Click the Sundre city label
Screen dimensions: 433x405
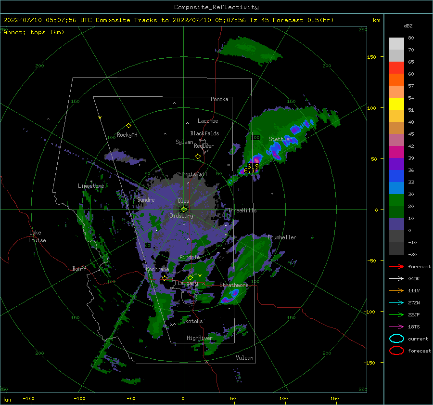(146, 199)
